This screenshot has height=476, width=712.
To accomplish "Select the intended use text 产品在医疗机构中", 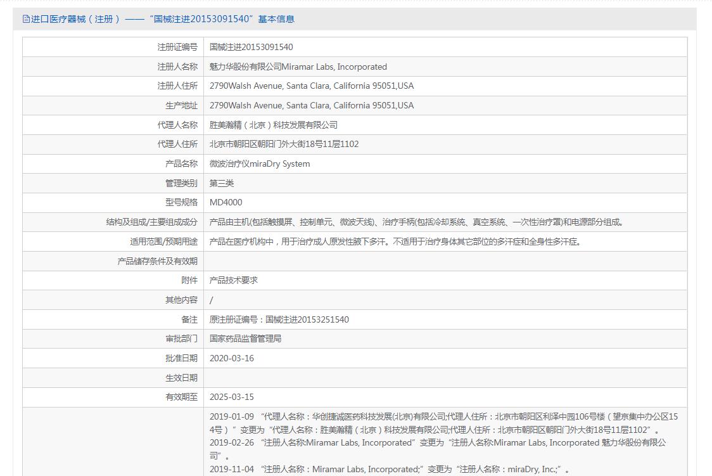I will click(x=395, y=241).
